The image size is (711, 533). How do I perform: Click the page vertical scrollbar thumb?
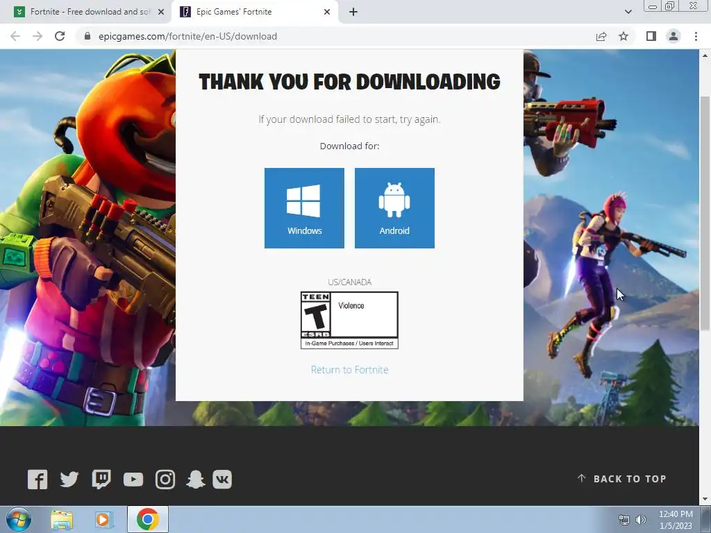tap(705, 214)
